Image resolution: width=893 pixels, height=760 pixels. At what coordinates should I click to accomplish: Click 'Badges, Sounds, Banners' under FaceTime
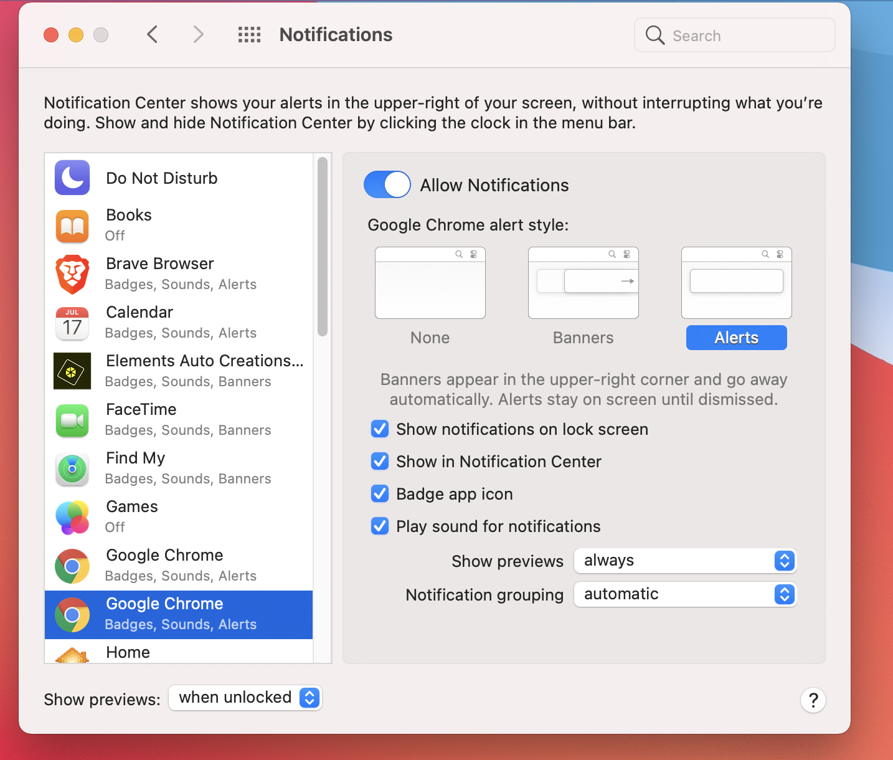click(x=188, y=430)
